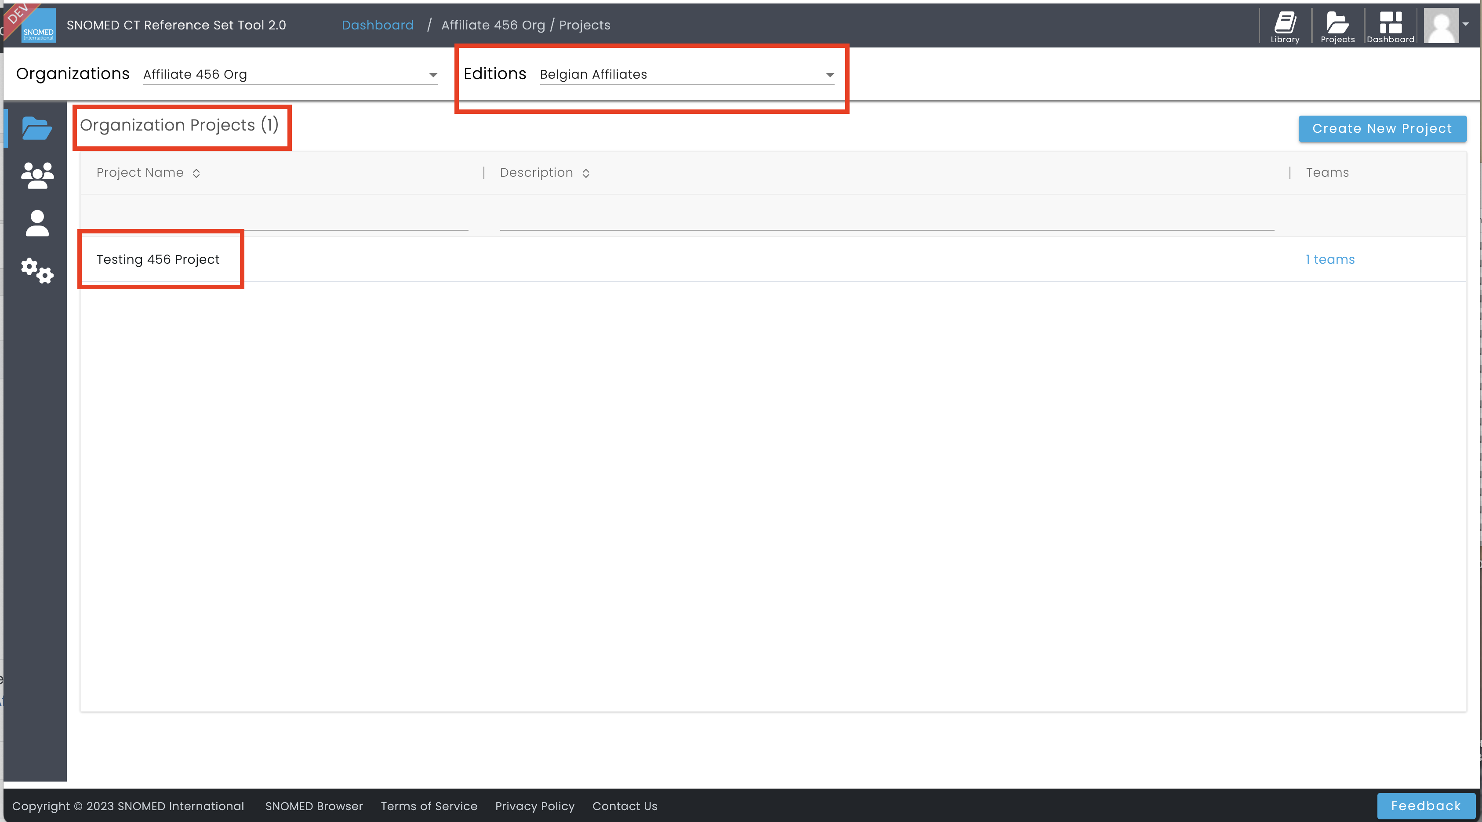Open Terms of Service footer link
Viewport: 1482px width, 822px height.
[x=429, y=806]
